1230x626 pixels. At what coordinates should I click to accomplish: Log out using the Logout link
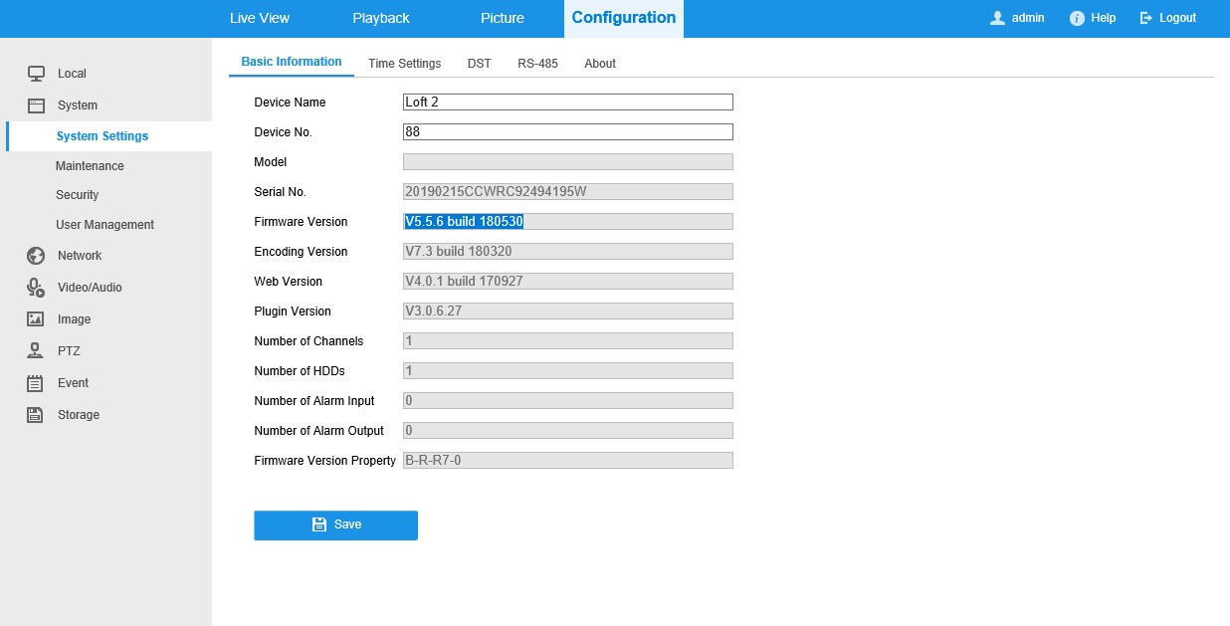tap(1168, 18)
